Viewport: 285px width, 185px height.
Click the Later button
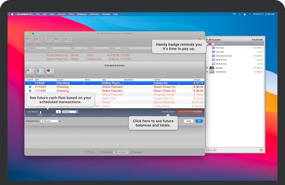(188, 121)
